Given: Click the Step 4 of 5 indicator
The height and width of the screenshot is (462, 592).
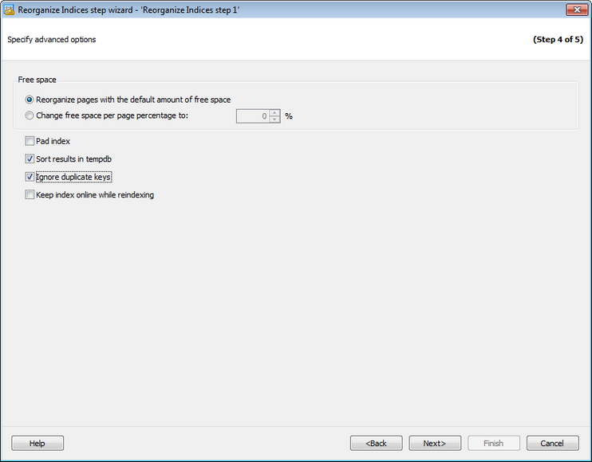Looking at the screenshot, I should pyautogui.click(x=558, y=39).
